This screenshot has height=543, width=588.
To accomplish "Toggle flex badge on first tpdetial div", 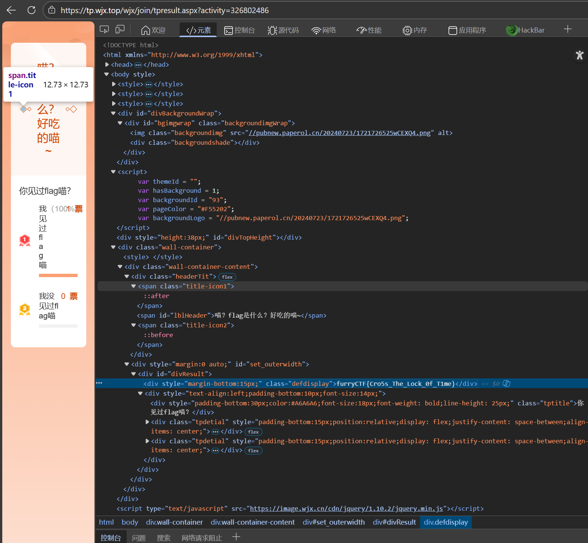I will coord(253,432).
